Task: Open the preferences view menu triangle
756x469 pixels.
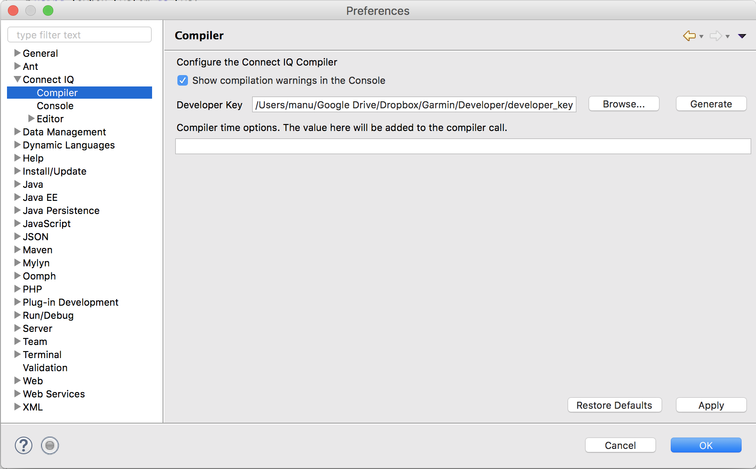Action: tap(742, 36)
